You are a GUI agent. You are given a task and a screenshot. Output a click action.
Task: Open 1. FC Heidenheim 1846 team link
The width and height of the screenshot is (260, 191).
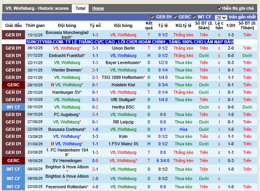[67, 152]
